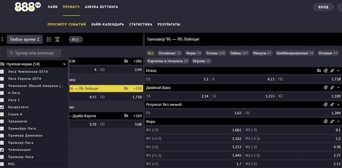This screenshot has height=168, width=342.
Task: Open АЗБУКА БЕТТИНГА page
Action: 101,7
